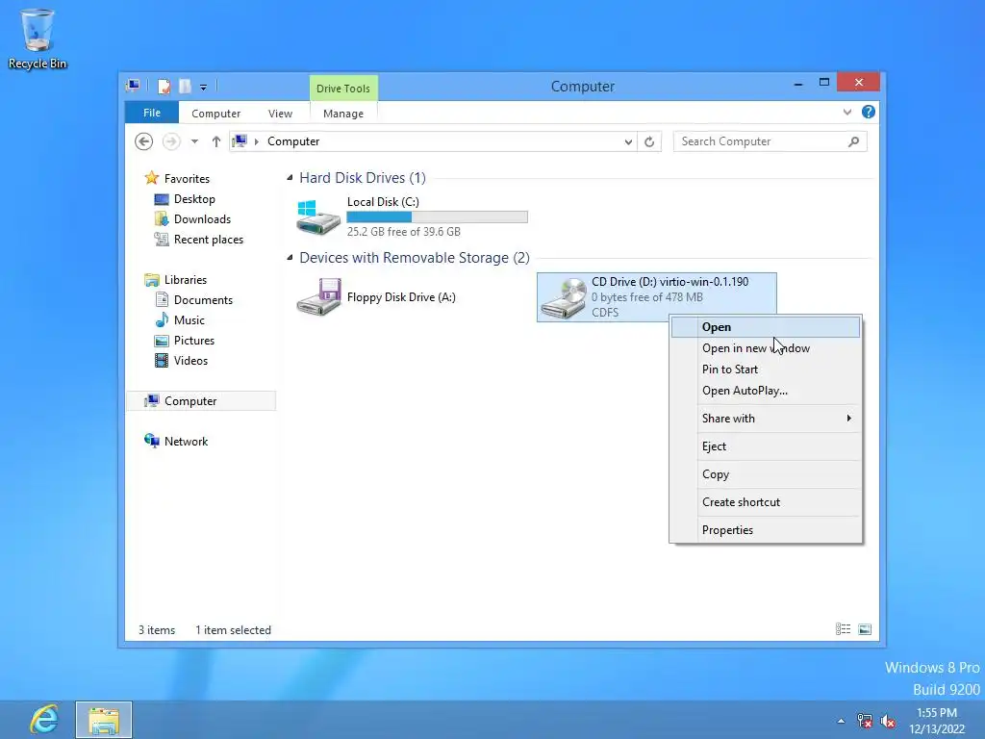
Task: Open the volume speaker tray icon
Action: coord(888,721)
